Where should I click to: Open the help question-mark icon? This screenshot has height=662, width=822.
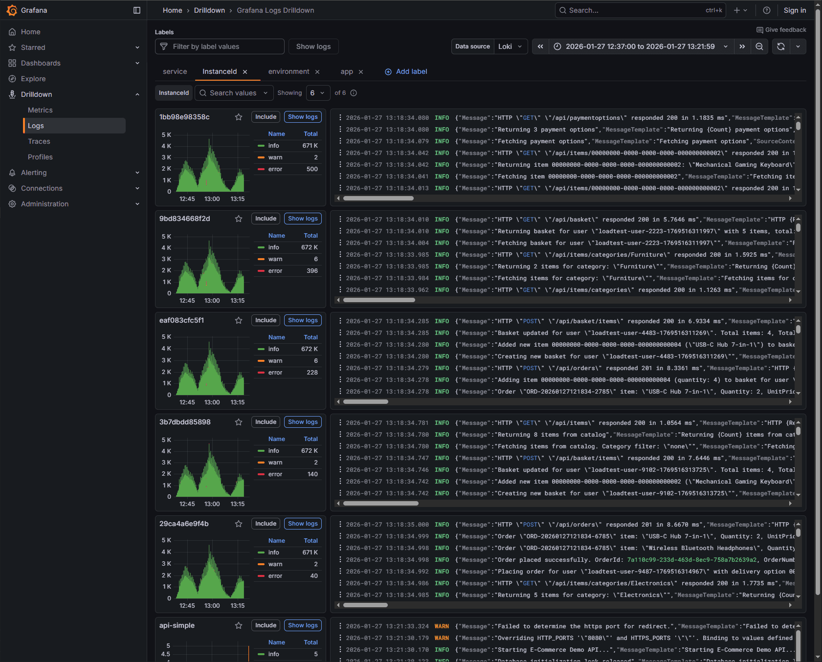[766, 10]
